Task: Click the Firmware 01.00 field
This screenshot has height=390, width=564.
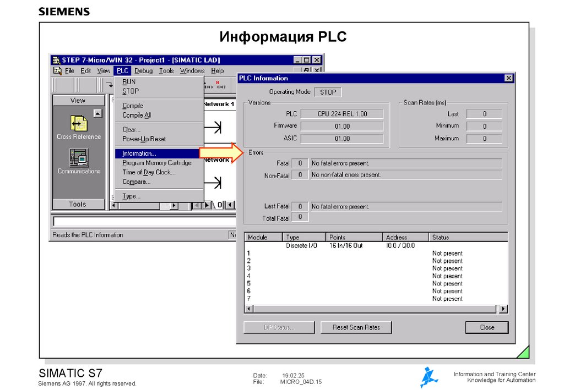Action: tap(342, 127)
